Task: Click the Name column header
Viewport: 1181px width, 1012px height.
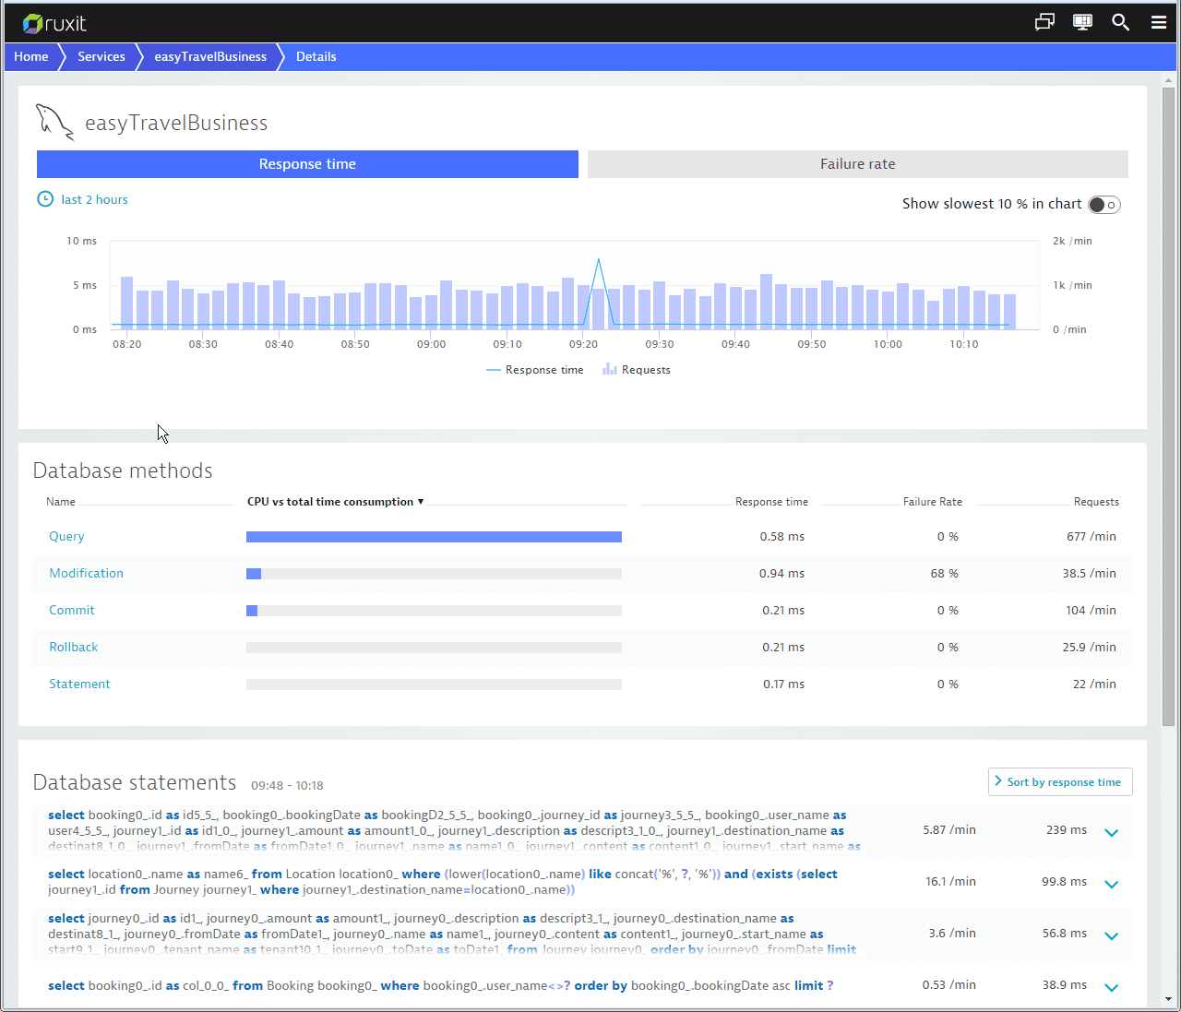Action: (x=61, y=502)
